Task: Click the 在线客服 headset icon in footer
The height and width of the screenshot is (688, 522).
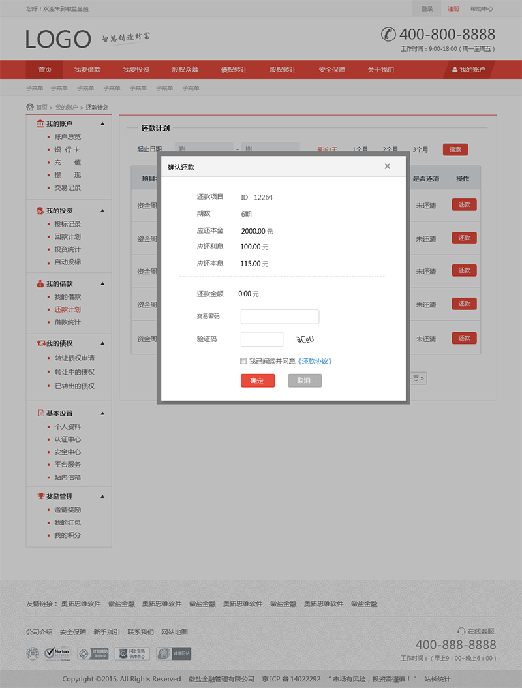Action: tap(462, 630)
